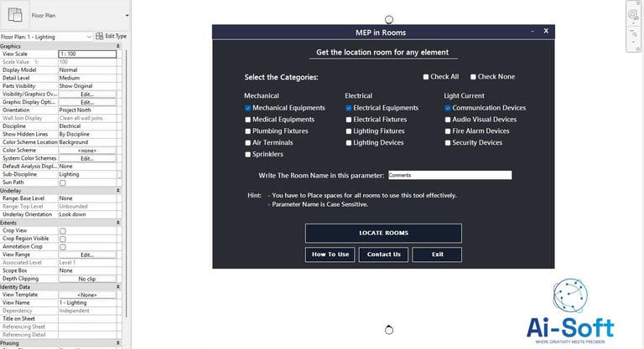Click the Depth Clipping No clip button
This screenshot has width=644, height=349.
pos(87,279)
